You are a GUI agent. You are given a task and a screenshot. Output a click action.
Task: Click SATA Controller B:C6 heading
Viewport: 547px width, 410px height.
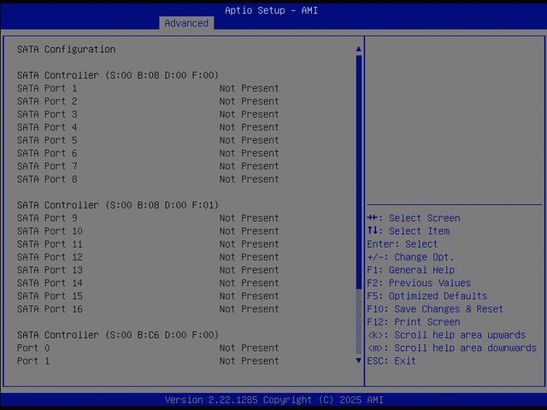click(x=118, y=335)
